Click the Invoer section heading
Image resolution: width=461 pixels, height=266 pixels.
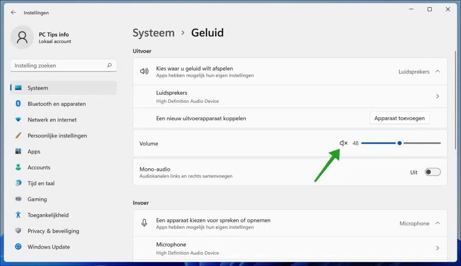pyautogui.click(x=140, y=203)
